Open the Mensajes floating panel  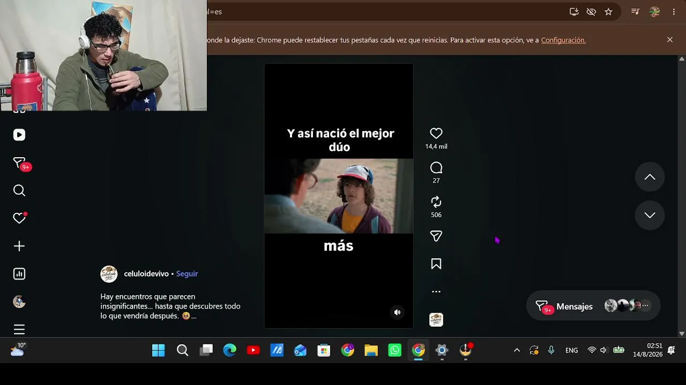[x=593, y=306]
